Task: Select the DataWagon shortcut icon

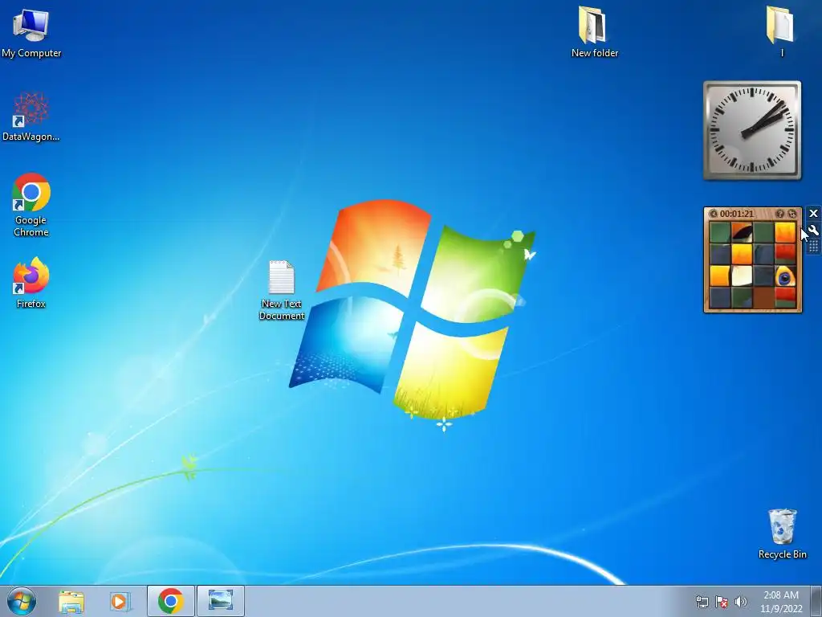Action: (x=31, y=116)
